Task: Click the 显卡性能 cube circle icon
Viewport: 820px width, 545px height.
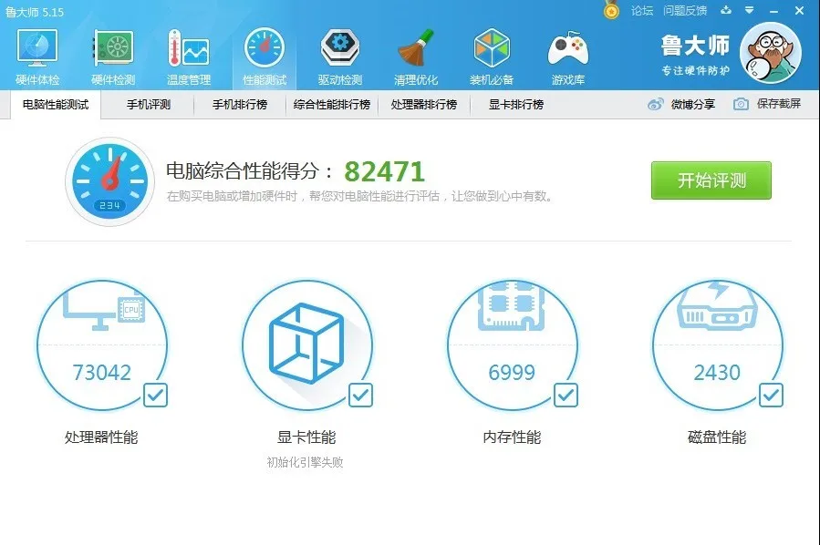Action: pyautogui.click(x=307, y=344)
